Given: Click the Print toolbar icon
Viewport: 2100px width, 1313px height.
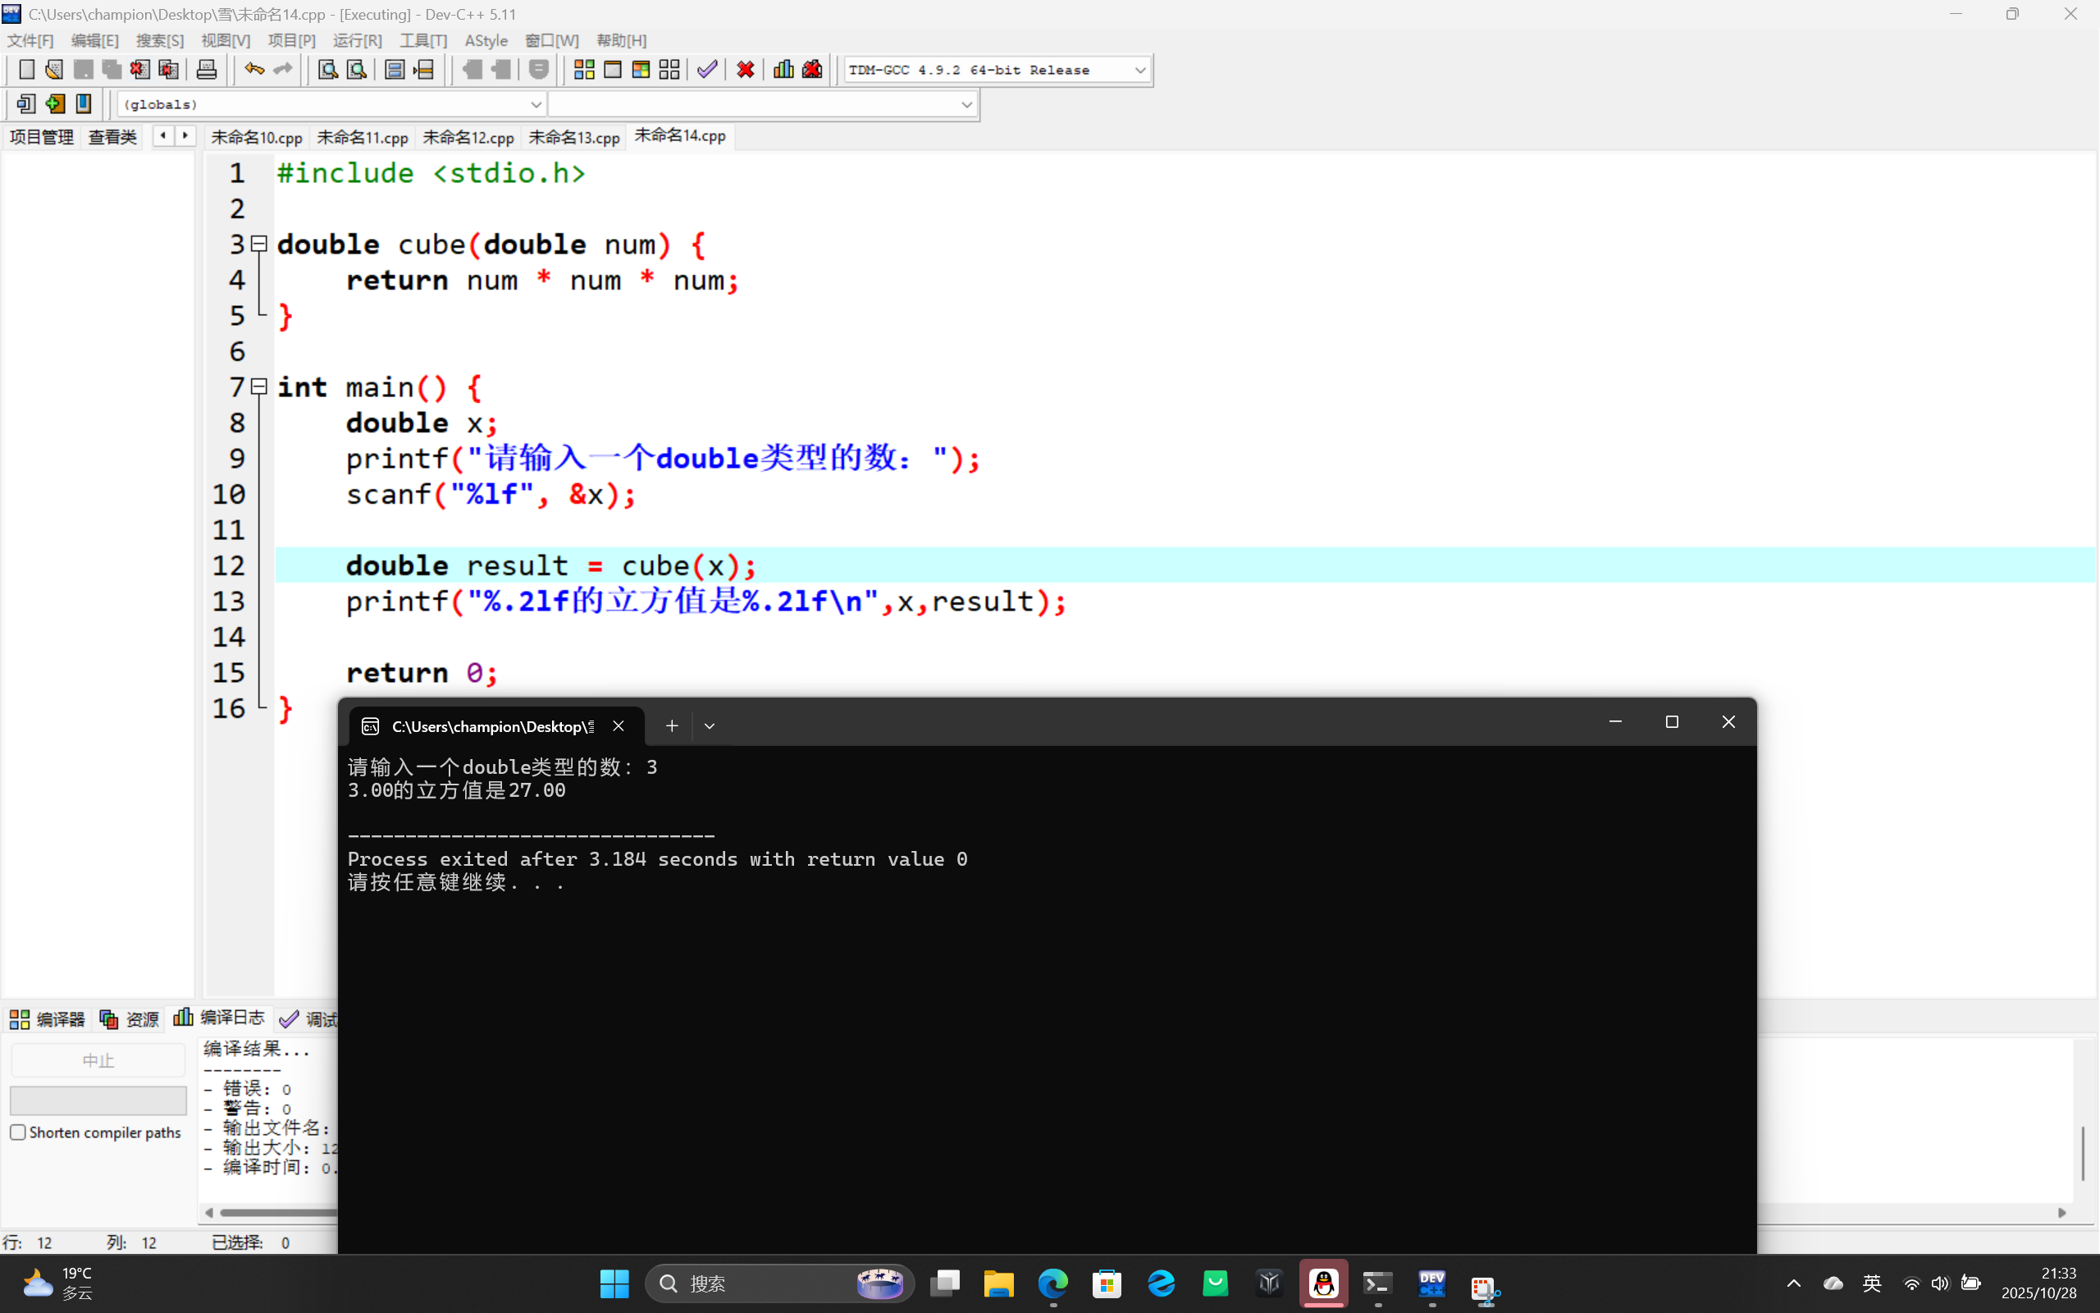Looking at the screenshot, I should click(x=207, y=70).
